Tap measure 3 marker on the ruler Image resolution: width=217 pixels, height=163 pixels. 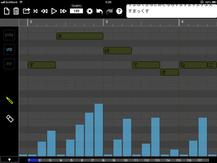(x=107, y=22)
